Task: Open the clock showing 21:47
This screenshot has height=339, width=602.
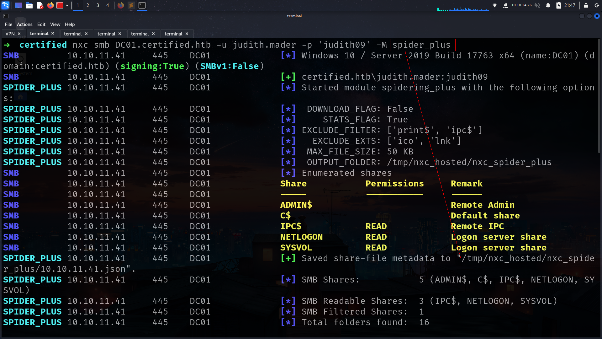Action: pyautogui.click(x=570, y=5)
